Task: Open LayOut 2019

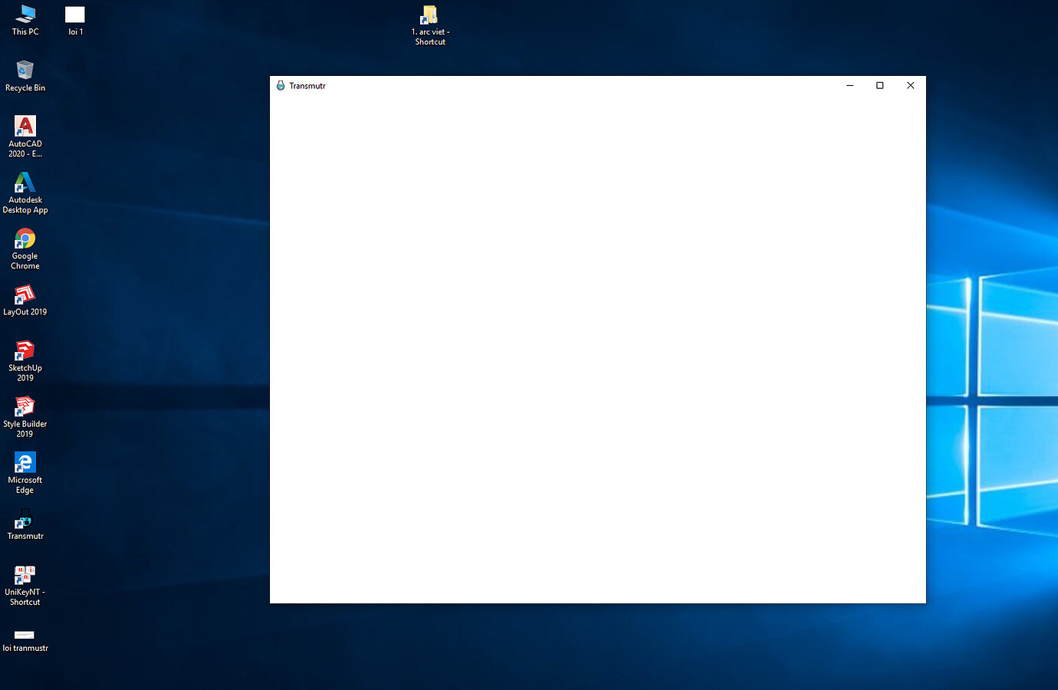Action: (x=25, y=295)
